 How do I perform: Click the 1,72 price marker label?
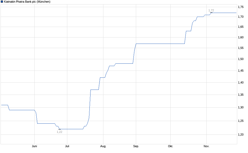211,10
